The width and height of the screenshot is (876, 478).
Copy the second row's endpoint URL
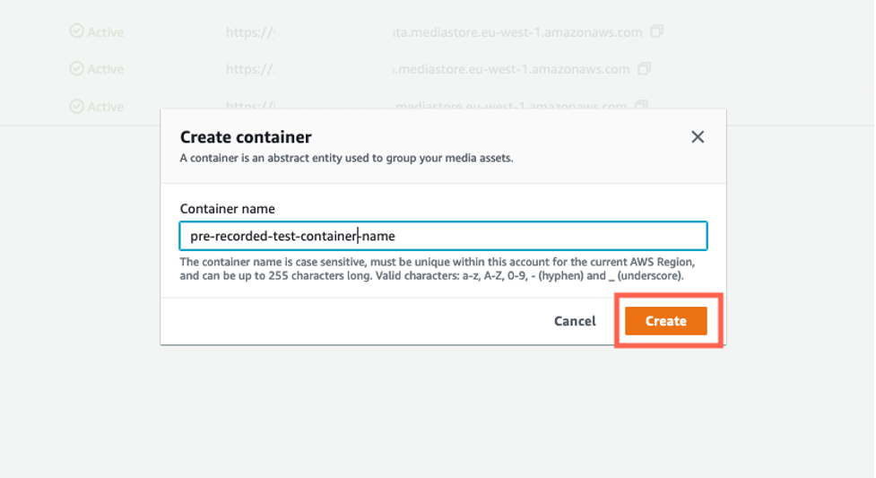coord(643,69)
